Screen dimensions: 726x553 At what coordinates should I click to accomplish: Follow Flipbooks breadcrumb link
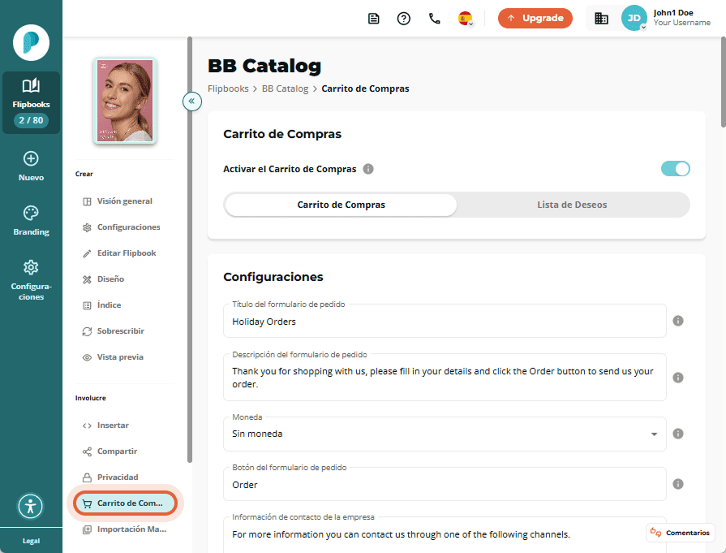pyautogui.click(x=228, y=89)
